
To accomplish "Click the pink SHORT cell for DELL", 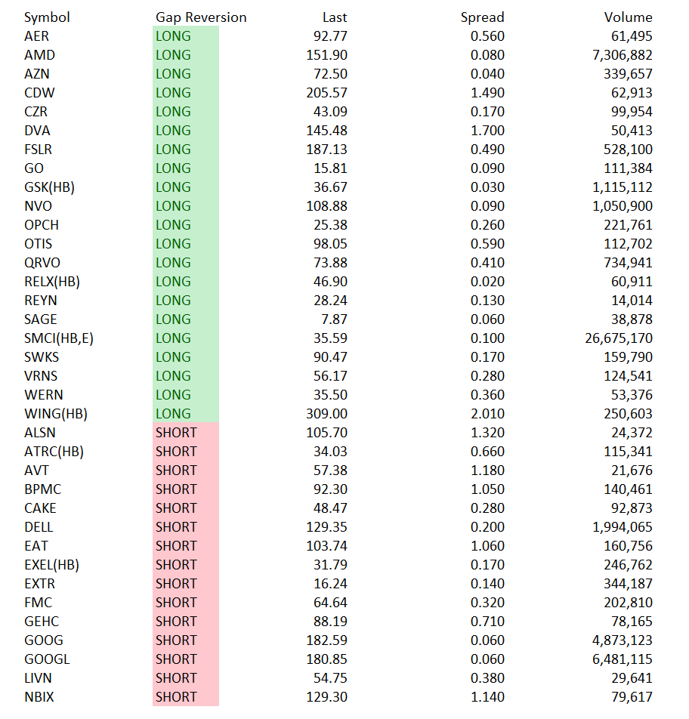I will (186, 527).
